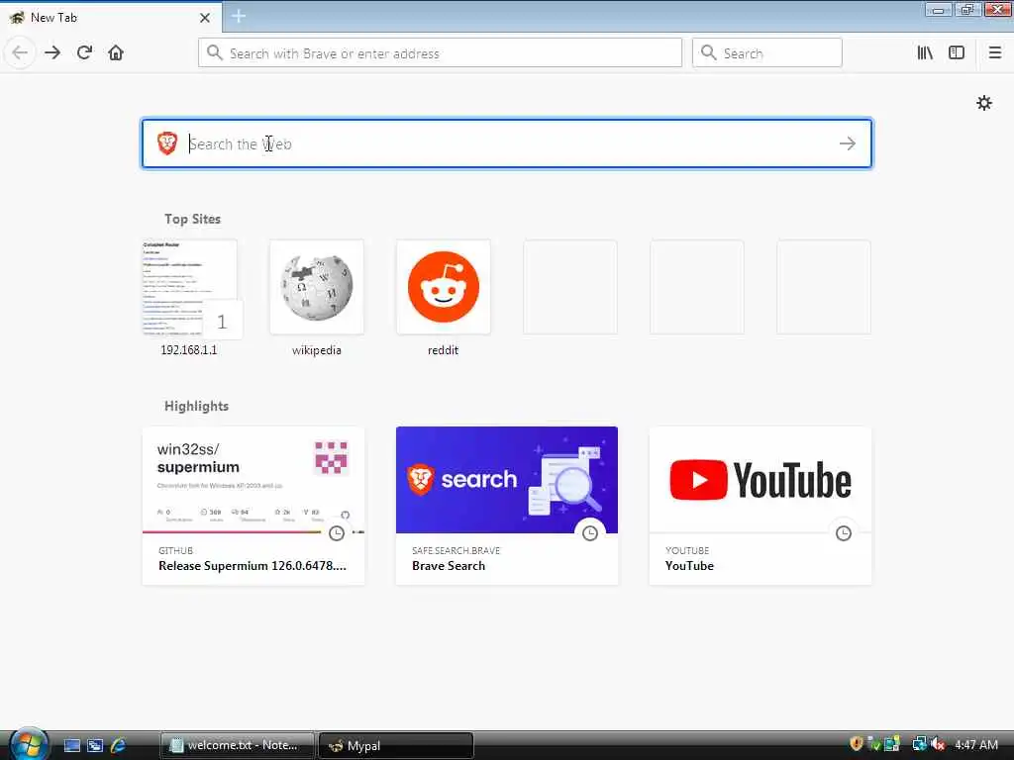Screen dimensions: 1014x760
Task: Open the Brave Search highlight card
Action: 506,506
